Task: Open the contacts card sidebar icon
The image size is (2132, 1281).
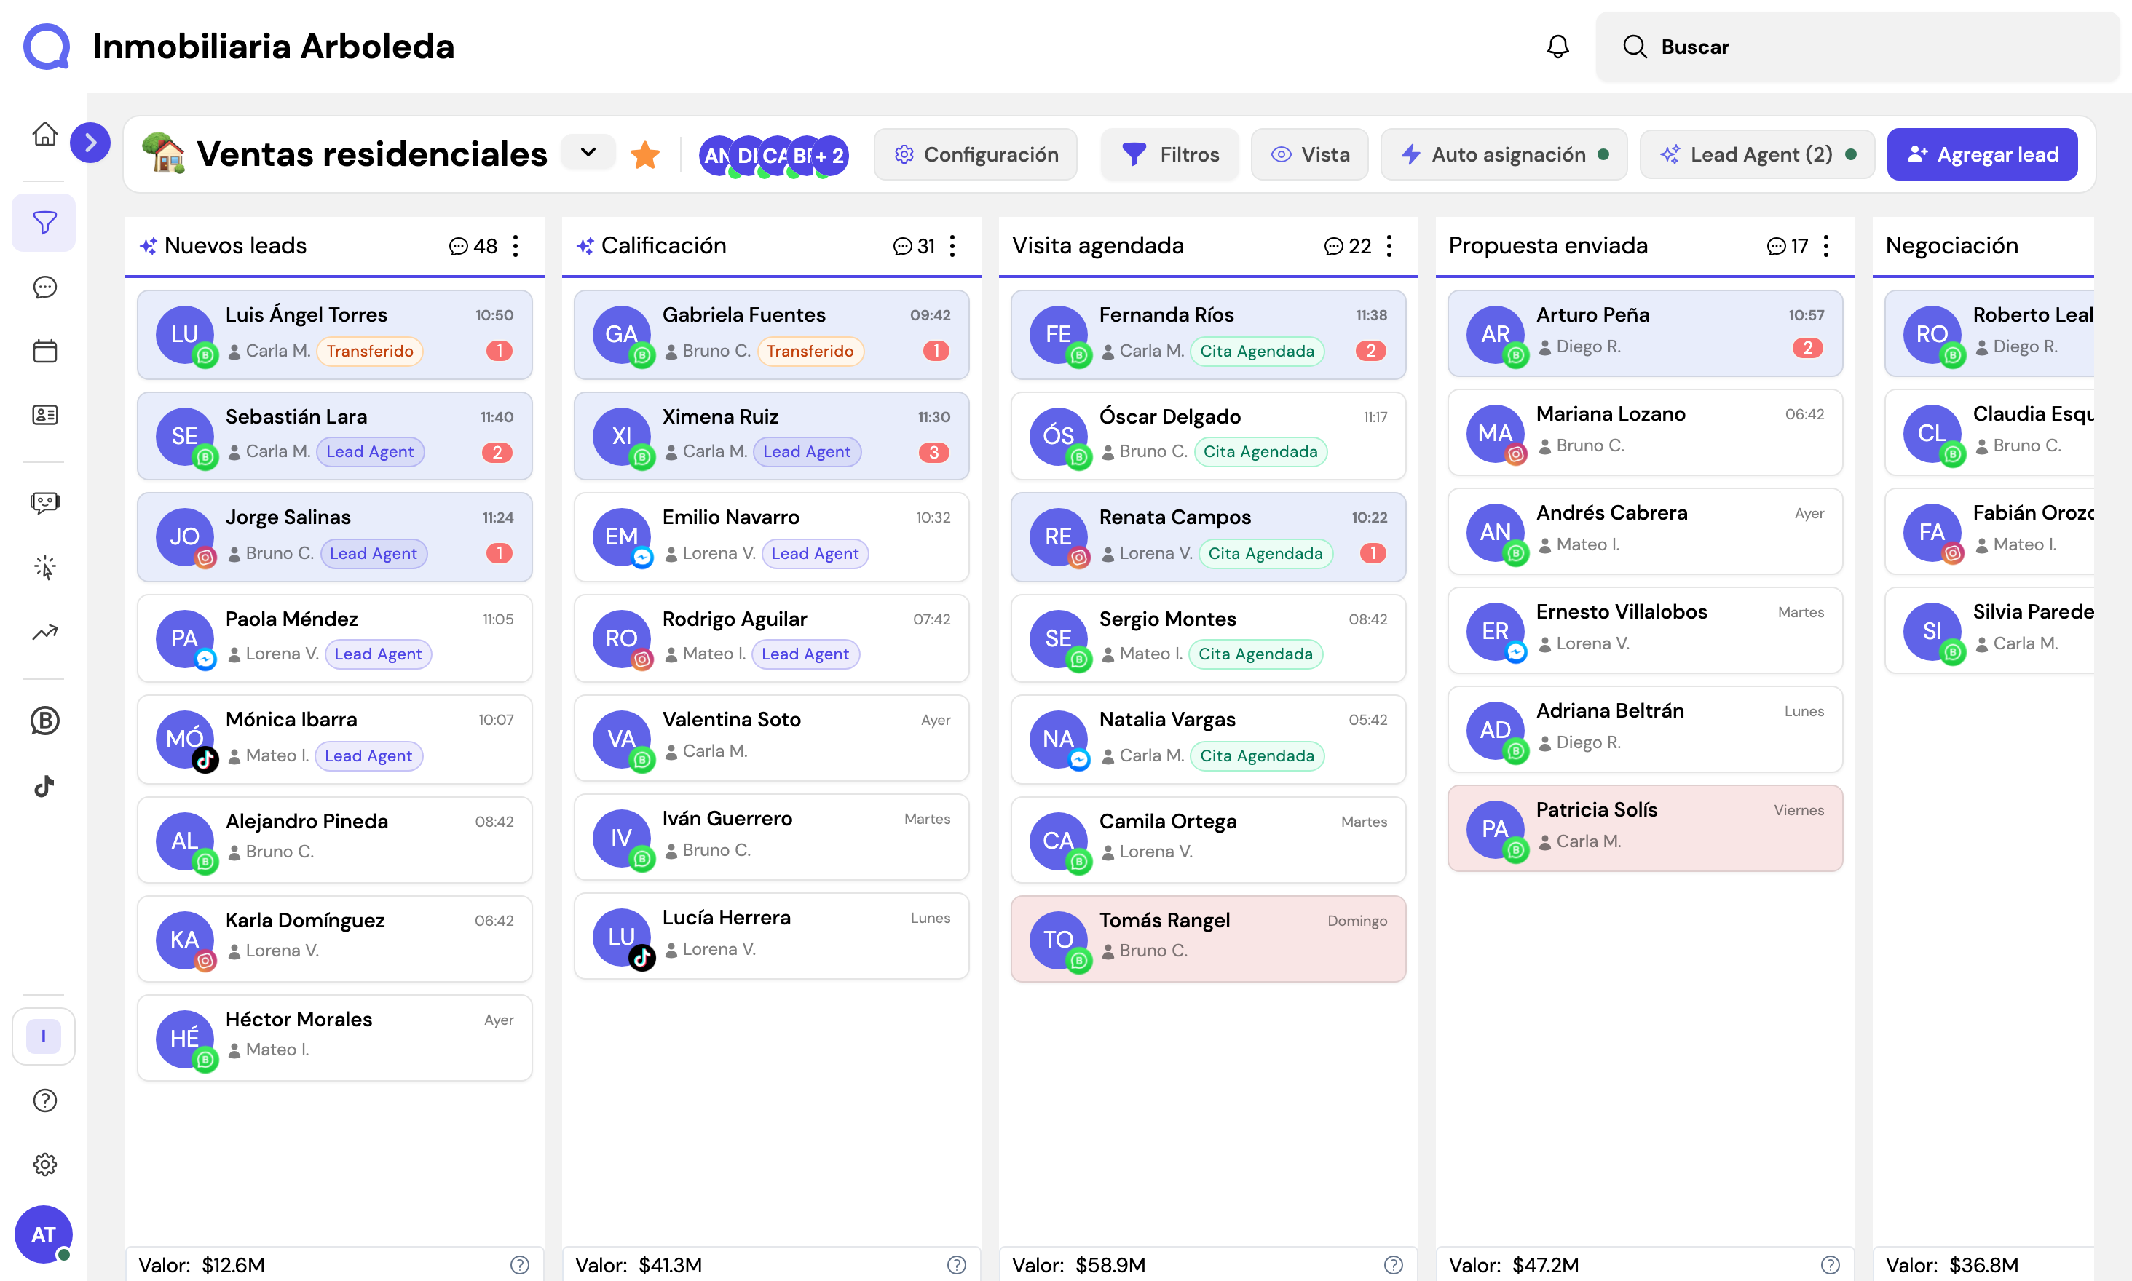Action: [45, 415]
